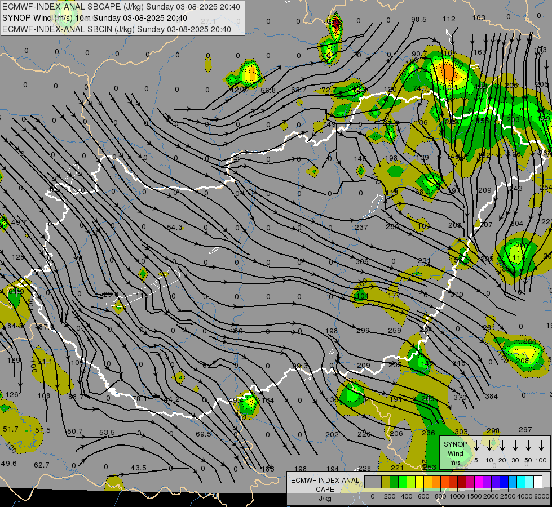Click the 194 value at bottom edge
This screenshot has width=552, height=507.
(332, 469)
